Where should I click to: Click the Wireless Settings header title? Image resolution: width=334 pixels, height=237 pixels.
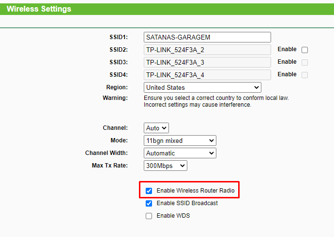[x=39, y=9]
